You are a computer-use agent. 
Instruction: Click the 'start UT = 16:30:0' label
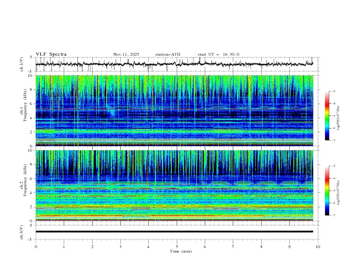(x=218, y=54)
